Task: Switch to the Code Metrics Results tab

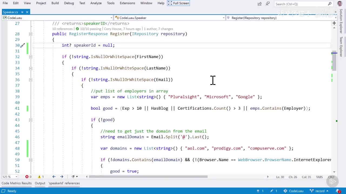Action: 16,183
